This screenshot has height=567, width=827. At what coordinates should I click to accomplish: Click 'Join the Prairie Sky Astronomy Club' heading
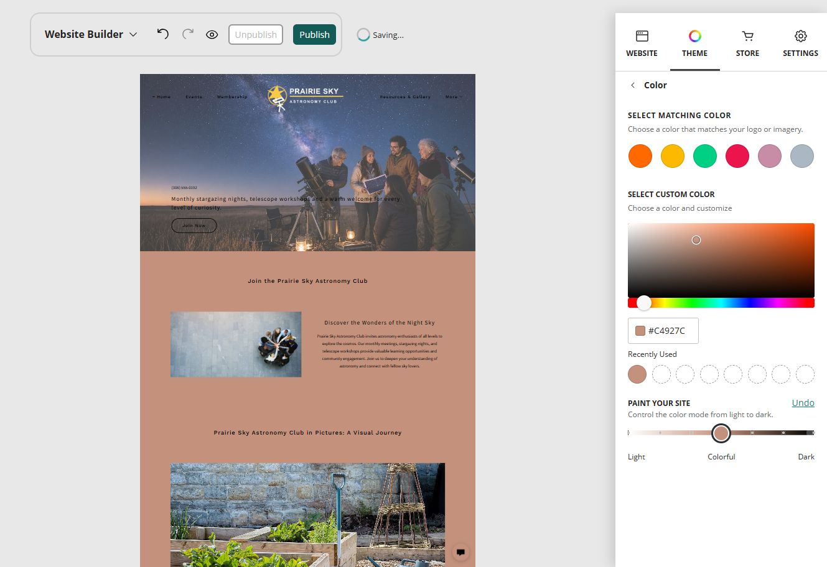click(x=307, y=281)
